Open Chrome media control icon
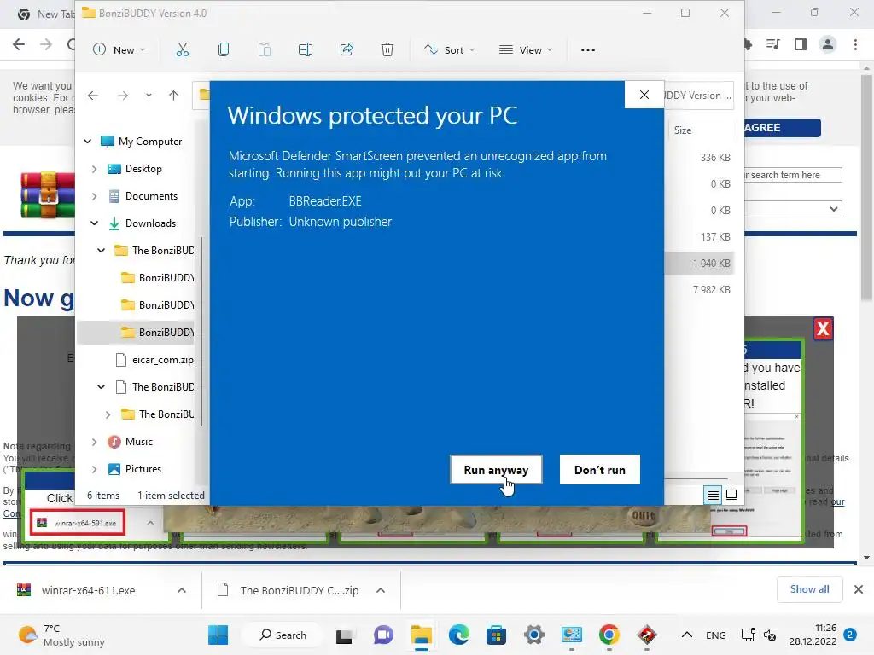The height and width of the screenshot is (655, 874). coord(773,44)
